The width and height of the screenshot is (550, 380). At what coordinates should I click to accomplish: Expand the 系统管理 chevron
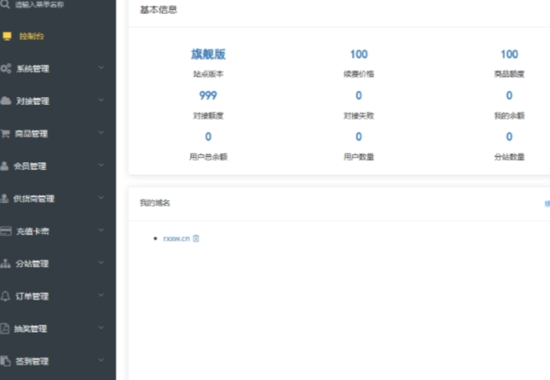(x=101, y=67)
